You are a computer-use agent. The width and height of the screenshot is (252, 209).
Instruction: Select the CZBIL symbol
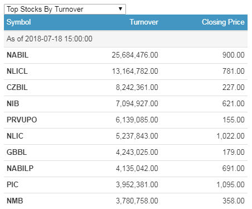(17, 88)
